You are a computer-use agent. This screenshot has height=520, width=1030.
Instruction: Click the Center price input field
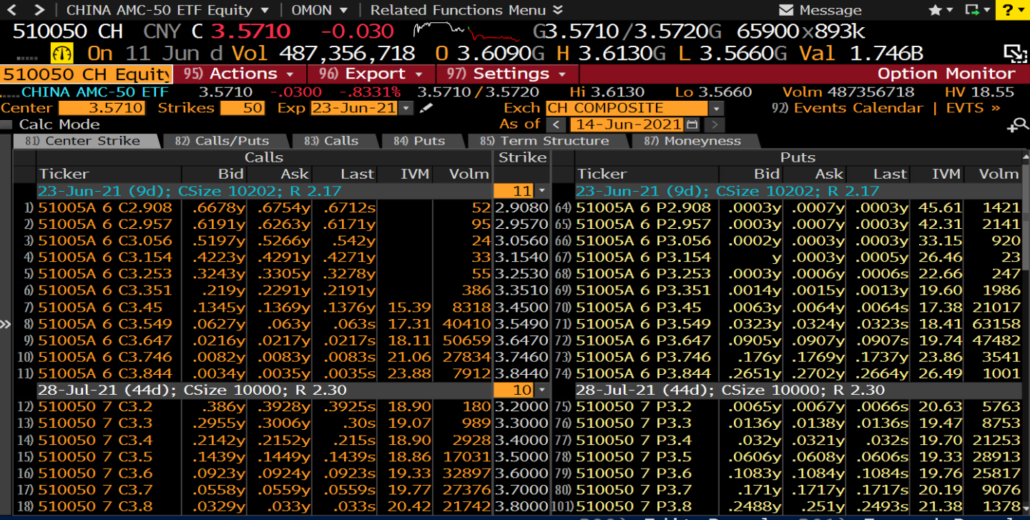[x=102, y=108]
